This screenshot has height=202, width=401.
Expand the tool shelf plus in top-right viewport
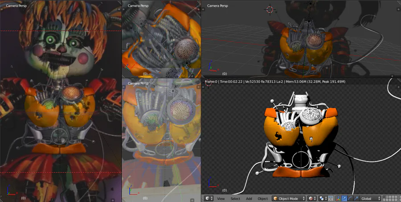pos(203,9)
